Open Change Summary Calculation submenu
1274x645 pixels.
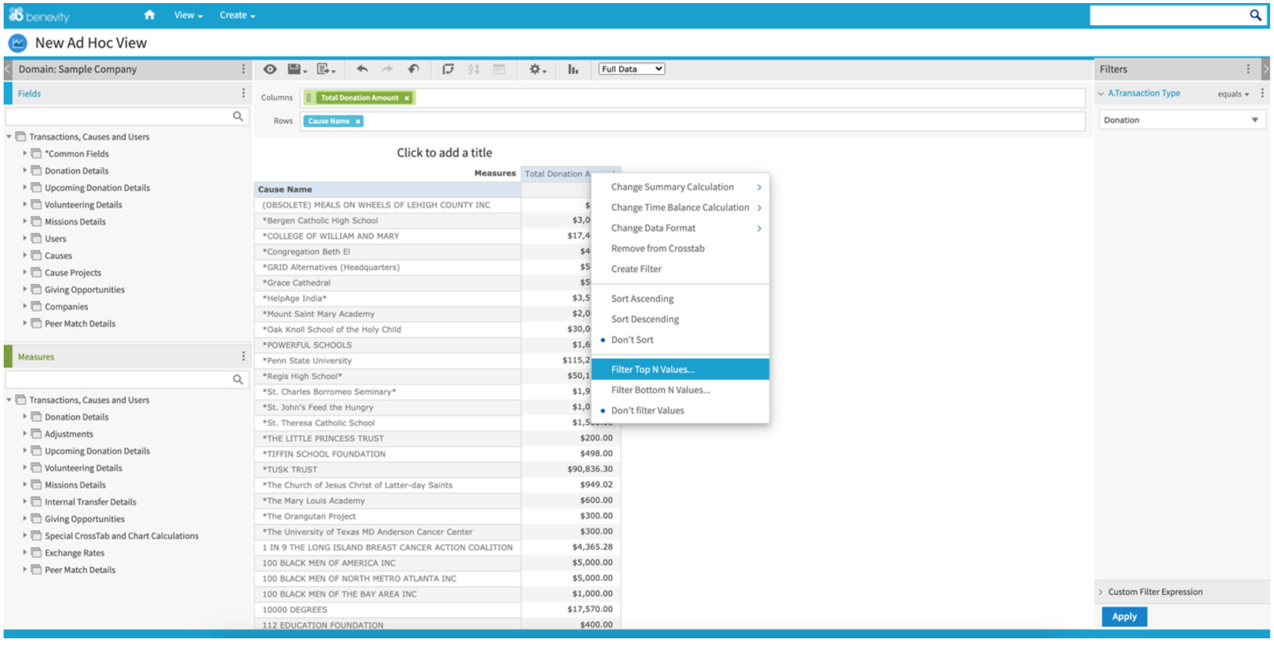tap(680, 187)
